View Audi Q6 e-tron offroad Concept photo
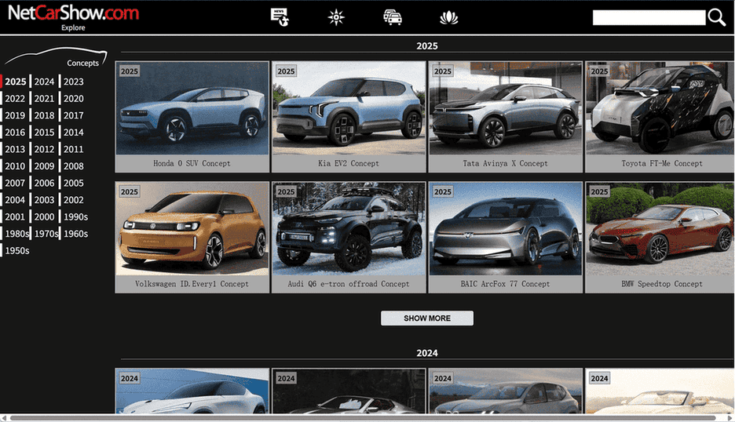The width and height of the screenshot is (735, 422). click(349, 229)
